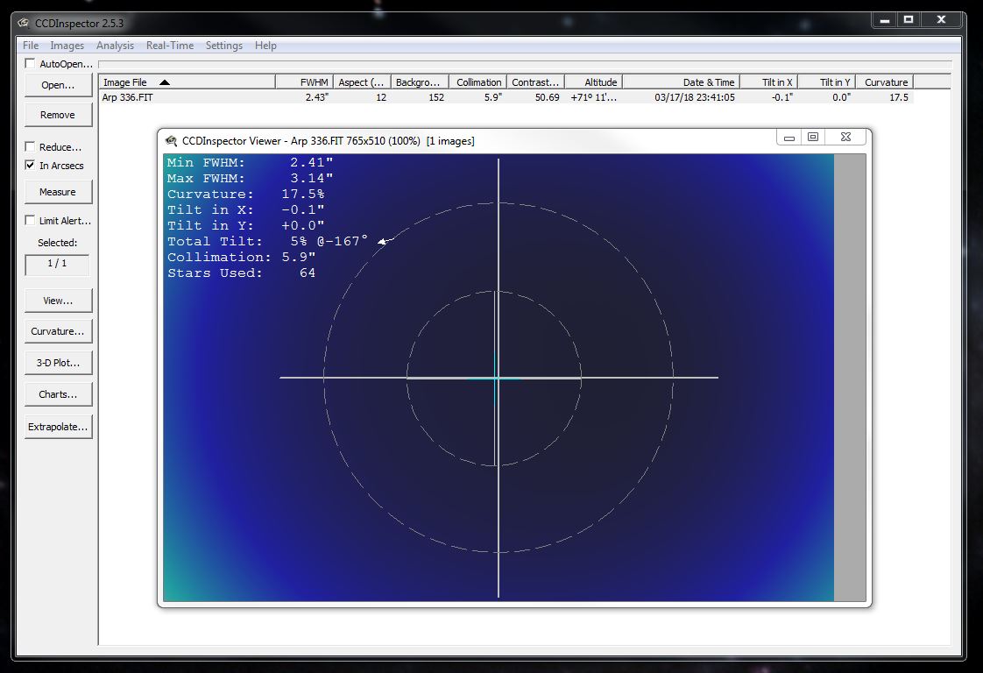This screenshot has height=673, width=983.
Task: Click the AutoOpen path field
Action: pos(526,64)
